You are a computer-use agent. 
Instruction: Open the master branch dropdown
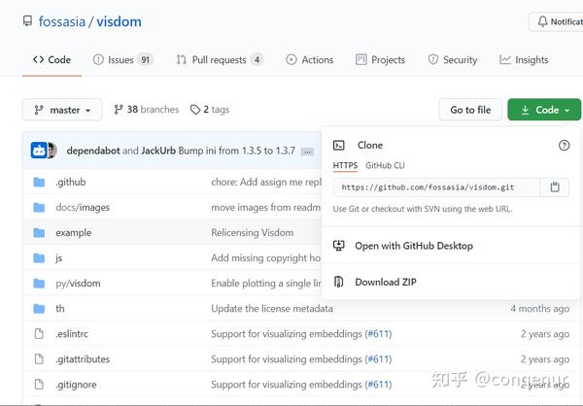tap(62, 110)
